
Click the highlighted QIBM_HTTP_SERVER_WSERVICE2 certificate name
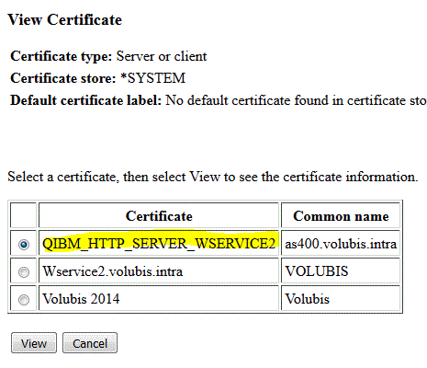coord(159,244)
